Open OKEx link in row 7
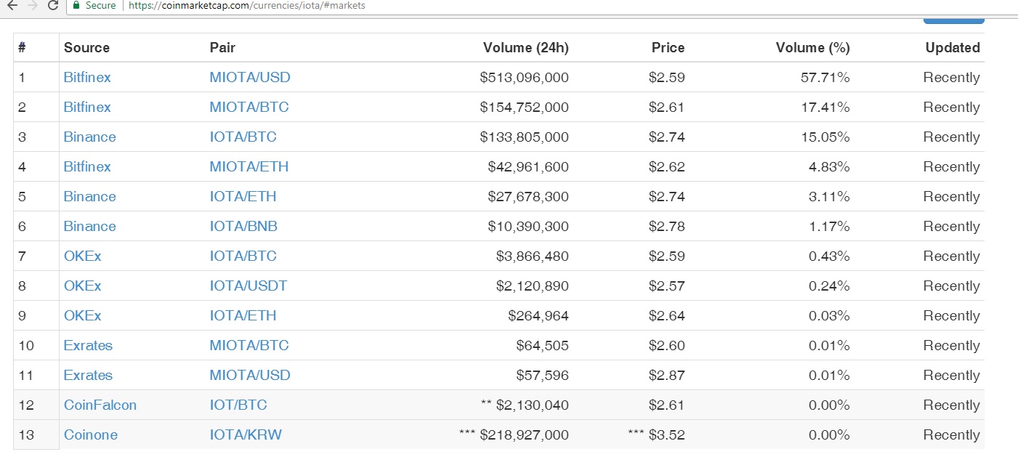Image resolution: width=1018 pixels, height=457 pixels. point(83,256)
